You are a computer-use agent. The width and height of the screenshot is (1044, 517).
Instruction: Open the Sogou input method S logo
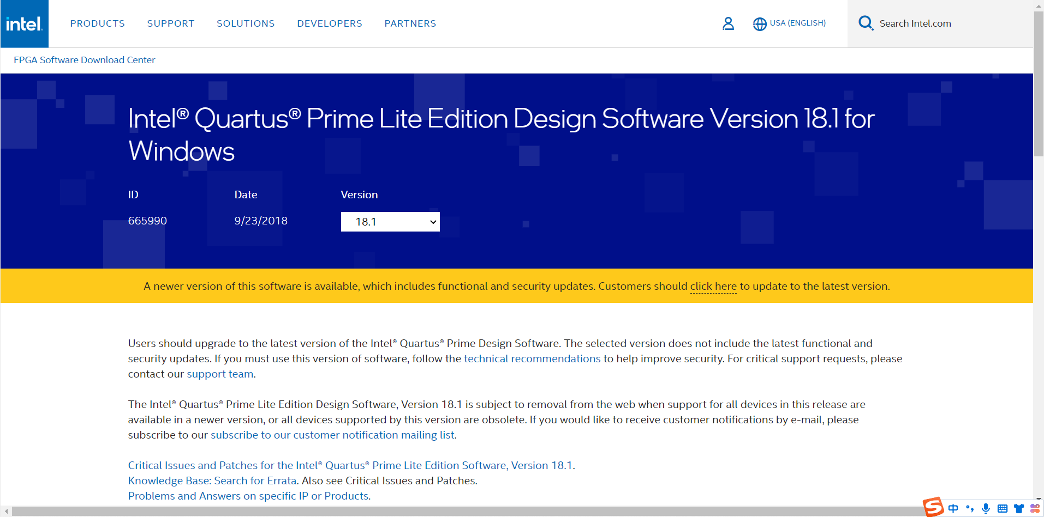tap(933, 508)
